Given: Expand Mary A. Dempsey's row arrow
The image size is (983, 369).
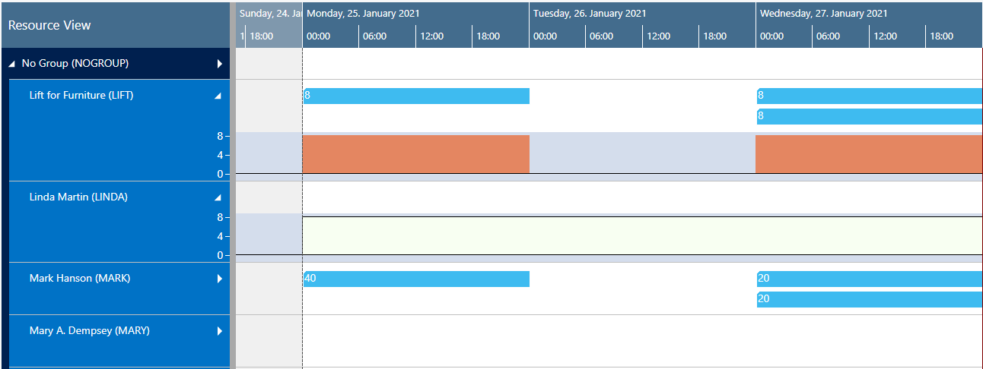Looking at the screenshot, I should coord(219,331).
